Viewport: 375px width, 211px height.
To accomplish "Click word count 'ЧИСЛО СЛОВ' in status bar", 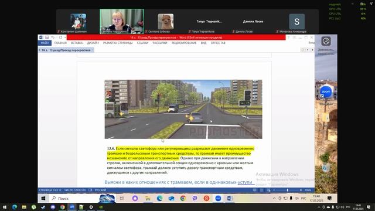I will [x=74, y=190].
